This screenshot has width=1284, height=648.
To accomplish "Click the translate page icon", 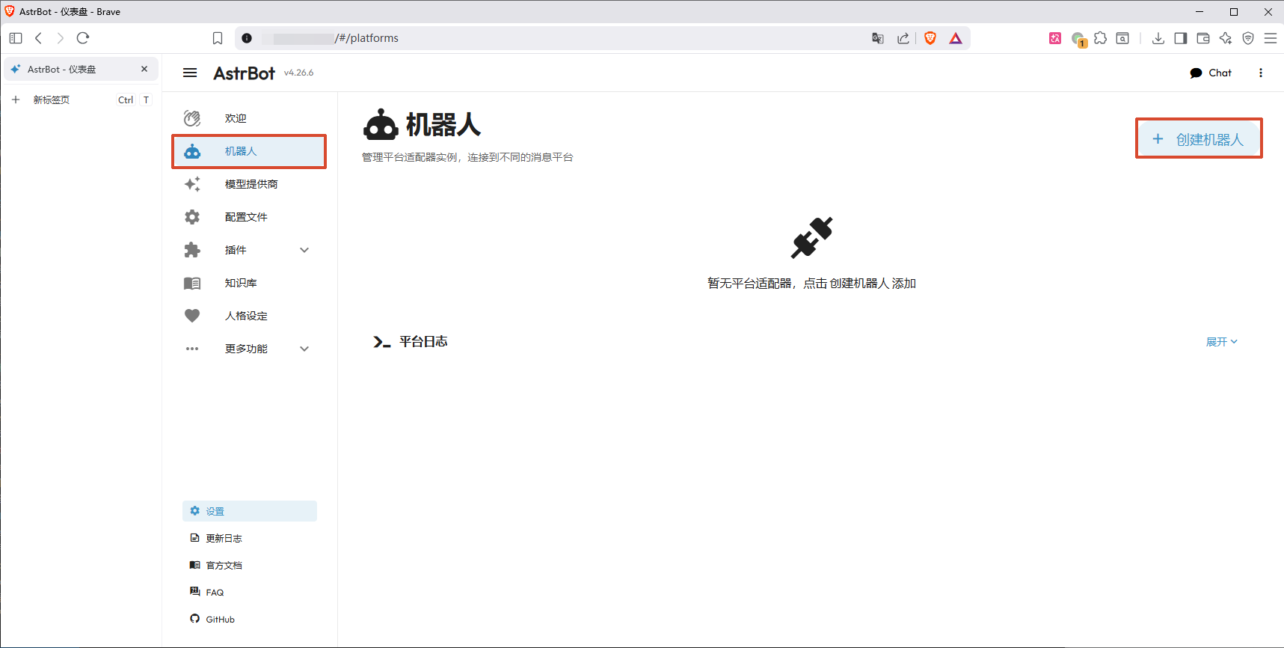I will [878, 38].
